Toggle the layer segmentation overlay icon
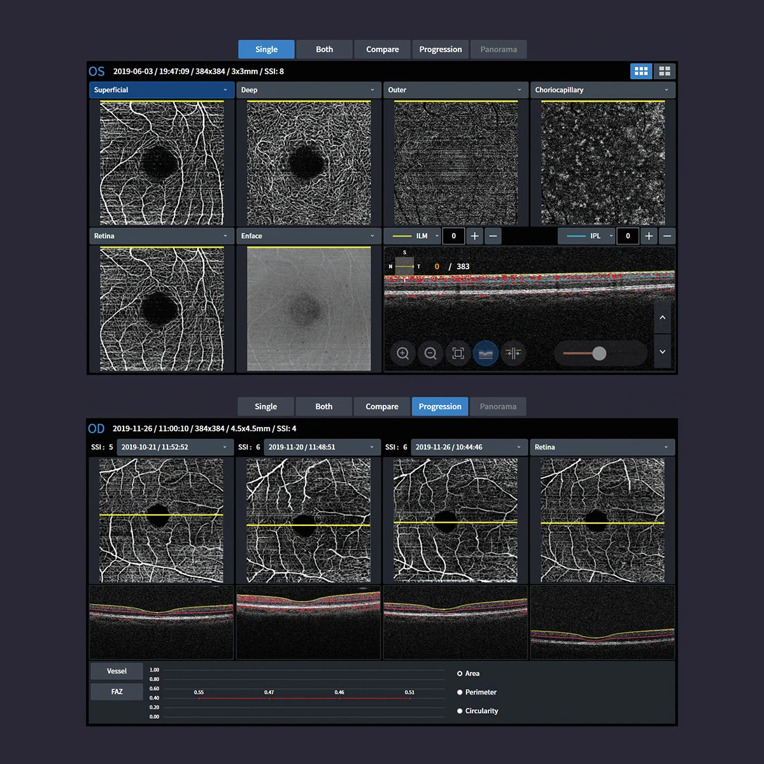764x764 pixels. pos(486,353)
